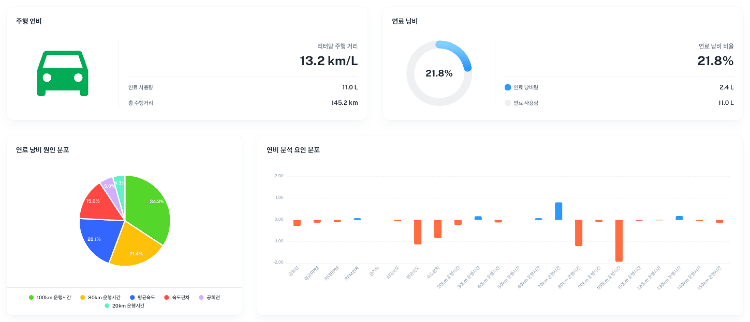Click the 연료 낭비 비율 label
This screenshot has width=750, height=322.
click(x=716, y=46)
